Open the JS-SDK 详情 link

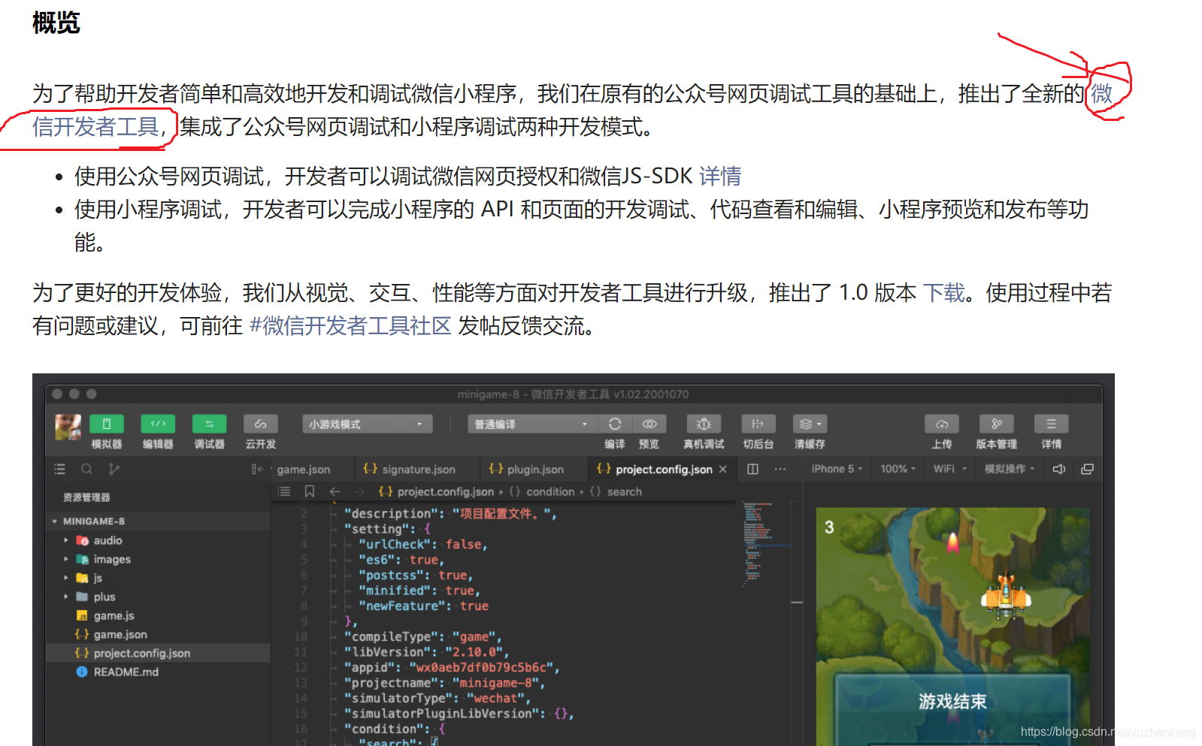pyautogui.click(x=720, y=176)
